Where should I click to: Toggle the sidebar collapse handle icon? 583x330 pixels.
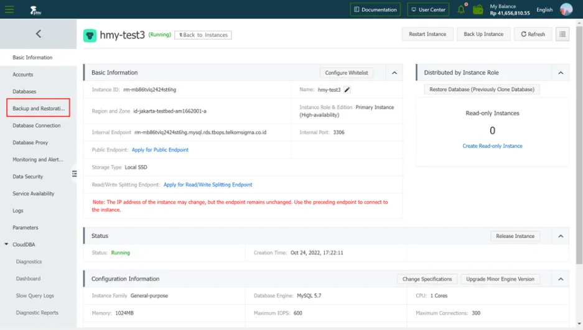pos(75,174)
